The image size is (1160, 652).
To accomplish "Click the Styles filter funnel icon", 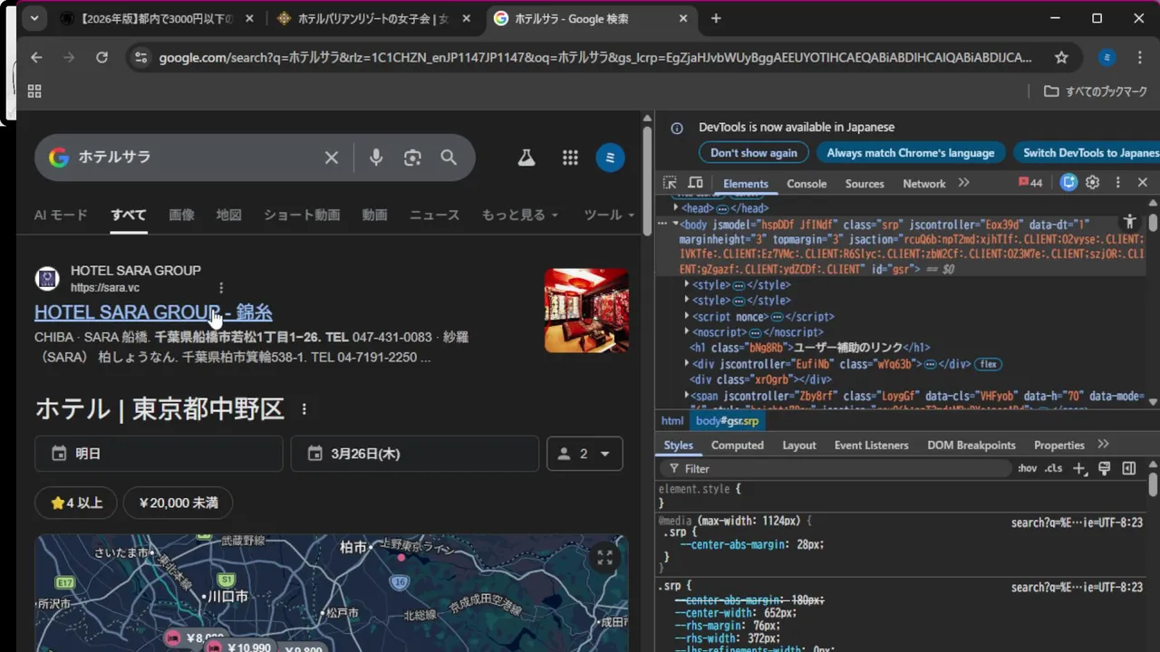I will click(673, 468).
